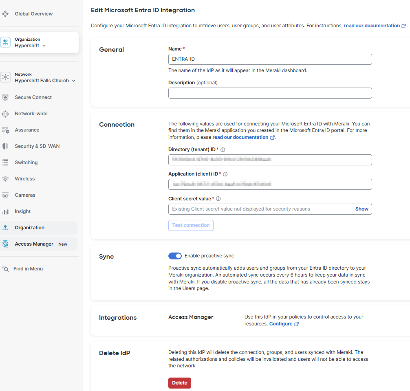This screenshot has height=391, width=410.
Task: Click external link icon beside Configure
Action: click(x=296, y=324)
